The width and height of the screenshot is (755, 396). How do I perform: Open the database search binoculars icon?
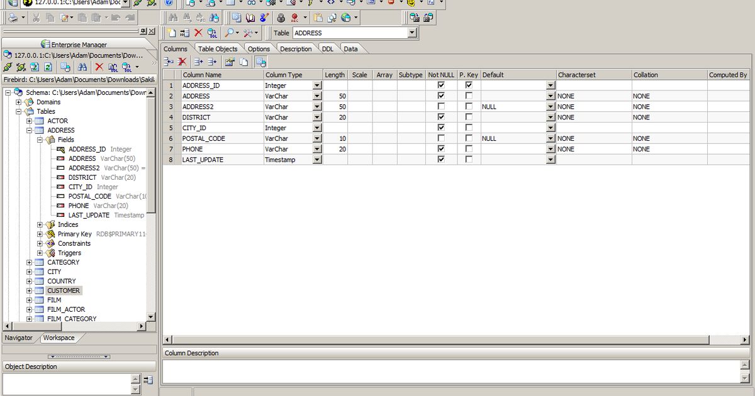[x=84, y=67]
